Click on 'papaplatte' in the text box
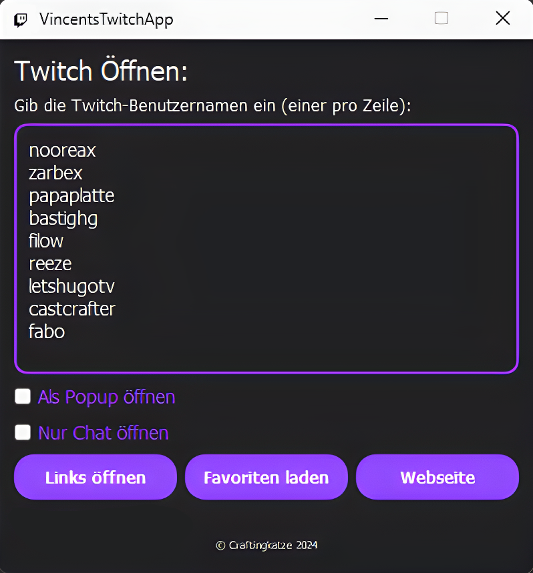 tap(71, 196)
